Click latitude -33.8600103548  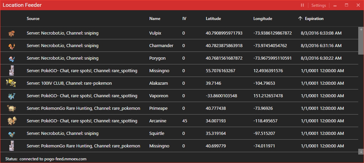(x=222, y=96)
